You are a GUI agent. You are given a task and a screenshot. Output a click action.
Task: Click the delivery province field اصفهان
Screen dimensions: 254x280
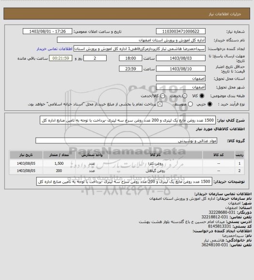tap(181, 78)
